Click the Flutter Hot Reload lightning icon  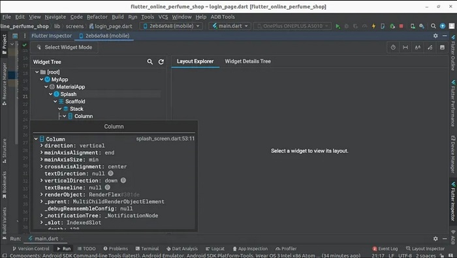click(373, 26)
